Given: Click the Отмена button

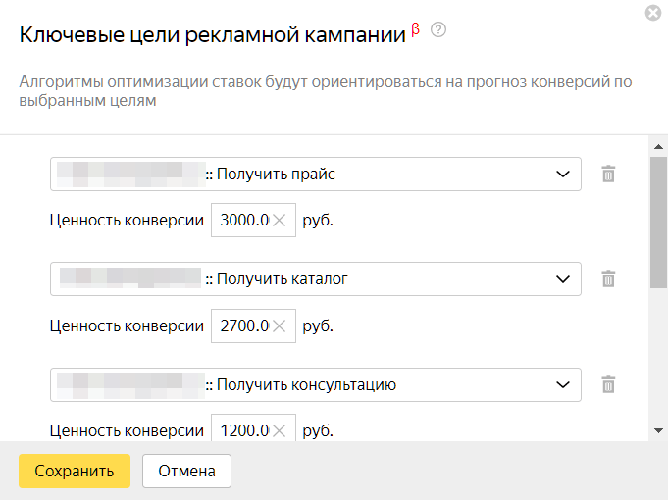Looking at the screenshot, I should tap(186, 471).
